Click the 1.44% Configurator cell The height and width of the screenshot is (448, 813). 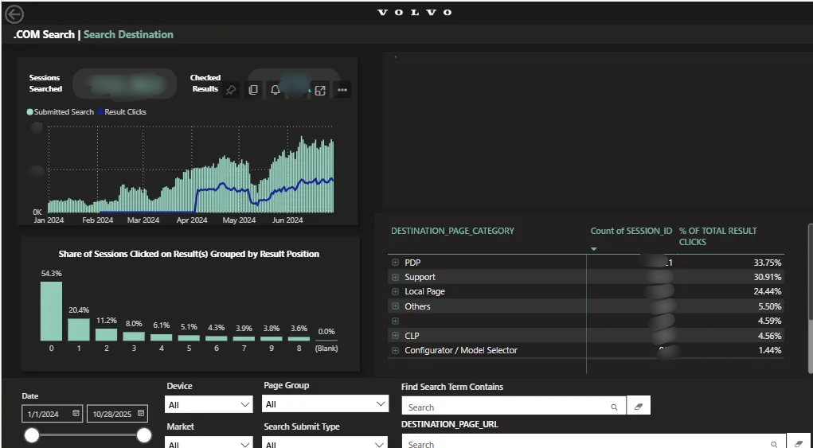point(769,351)
